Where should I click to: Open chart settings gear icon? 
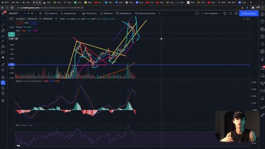coord(225,13)
